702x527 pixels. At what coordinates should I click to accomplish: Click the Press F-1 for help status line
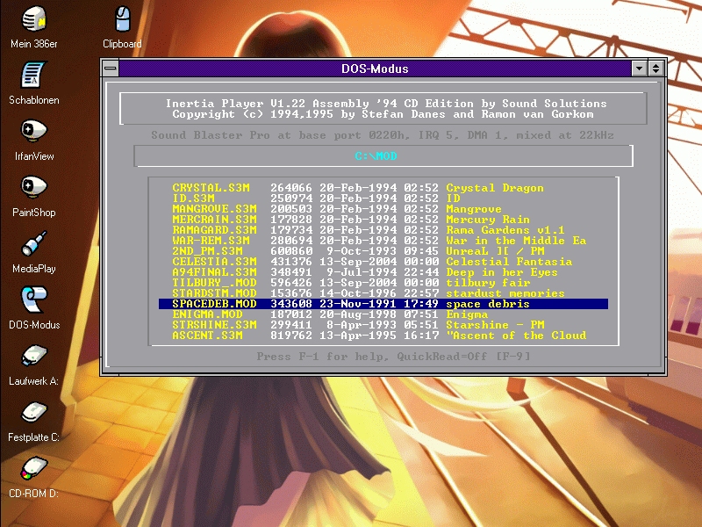pyautogui.click(x=393, y=357)
